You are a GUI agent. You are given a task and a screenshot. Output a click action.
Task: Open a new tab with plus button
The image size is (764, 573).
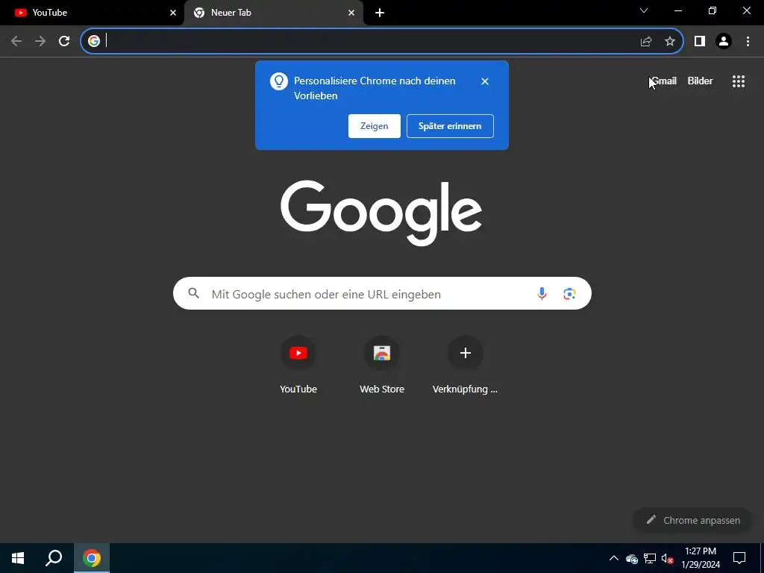[380, 13]
